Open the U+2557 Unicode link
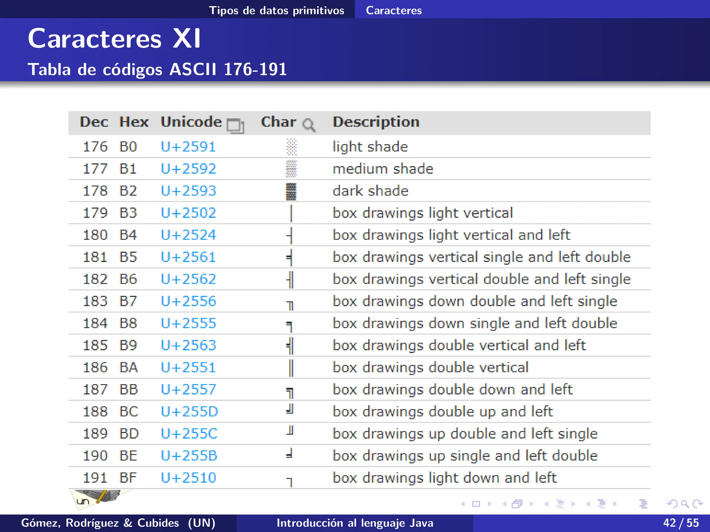 click(x=188, y=389)
